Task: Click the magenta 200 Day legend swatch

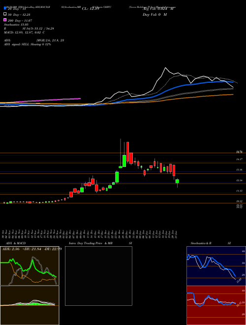Action: pyautogui.click(x=5, y=20)
